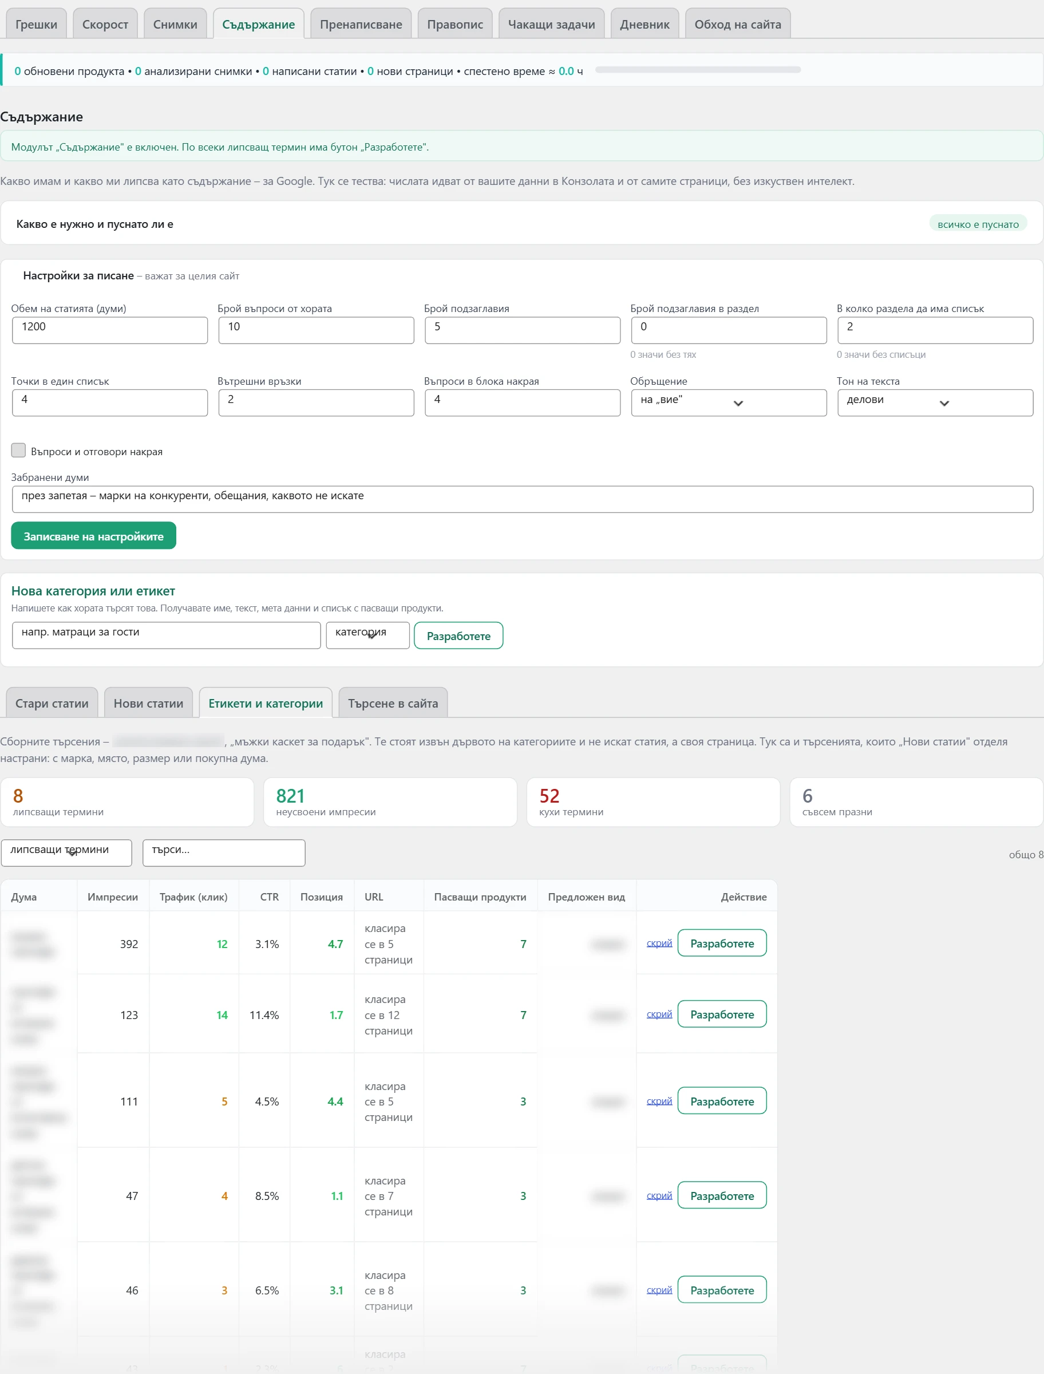Go to the Правопис tab
This screenshot has width=1044, height=1374.
point(455,24)
